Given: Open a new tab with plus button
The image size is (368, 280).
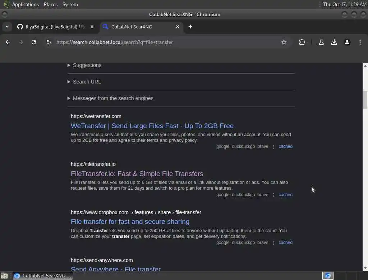Looking at the screenshot, I should pyautogui.click(x=190, y=27).
